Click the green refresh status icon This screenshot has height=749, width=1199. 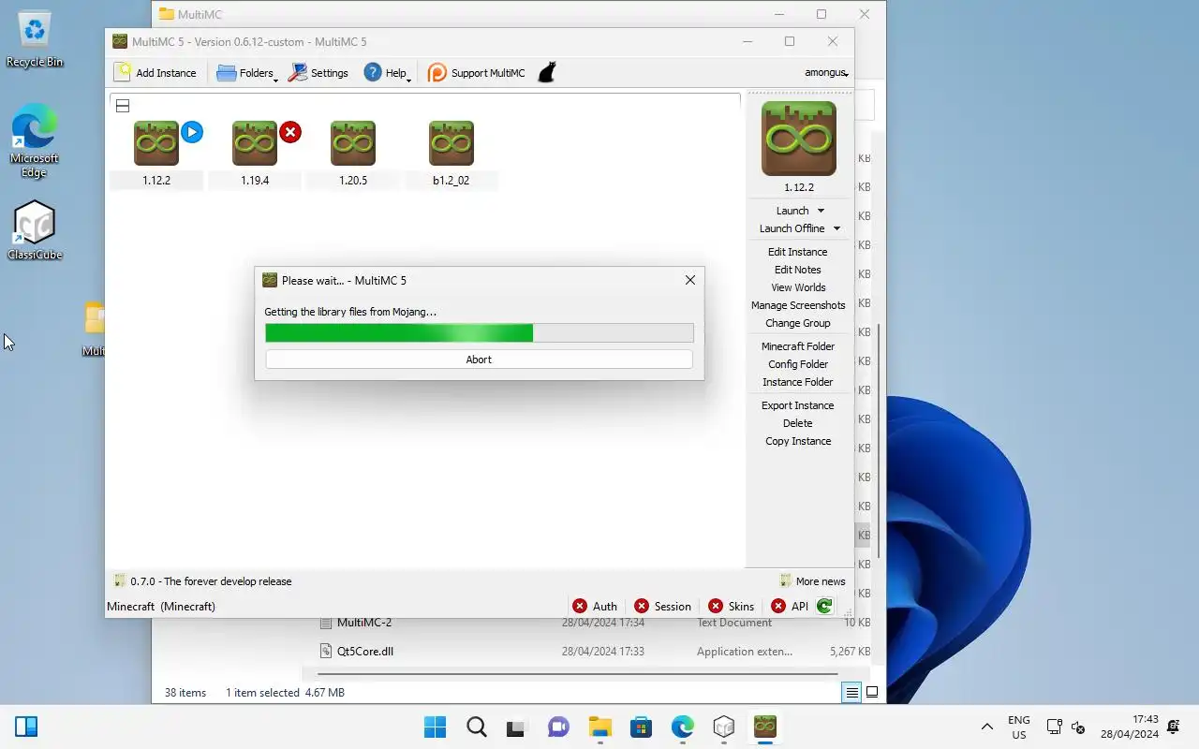pyautogui.click(x=824, y=607)
